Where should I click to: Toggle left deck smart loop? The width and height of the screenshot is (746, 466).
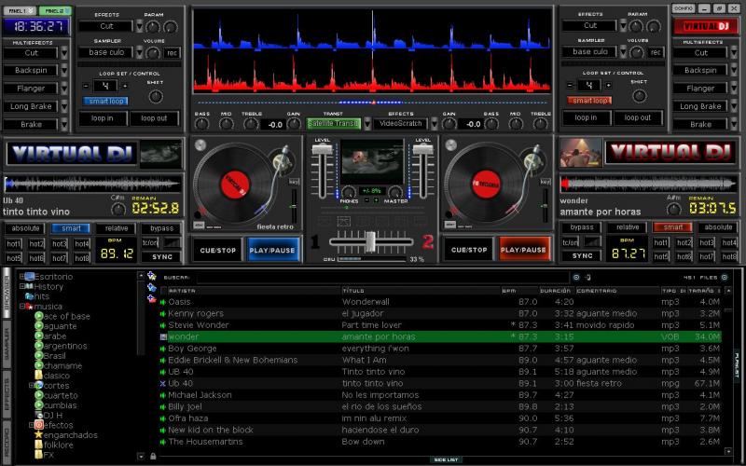pyautogui.click(x=105, y=101)
